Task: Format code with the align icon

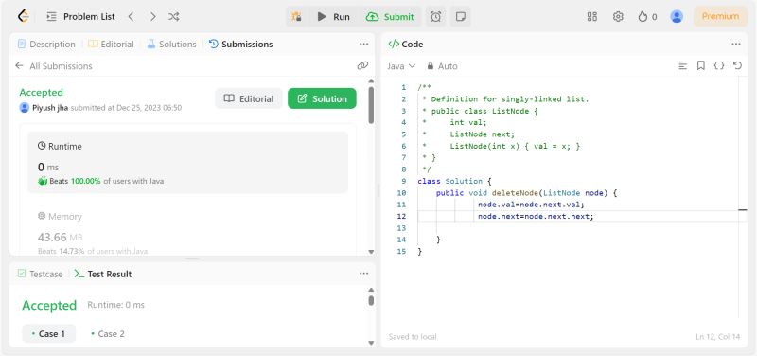Action: click(682, 65)
